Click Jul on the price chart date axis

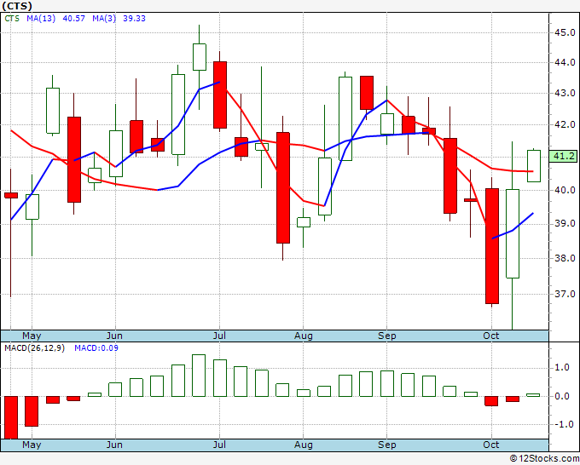coord(219,336)
